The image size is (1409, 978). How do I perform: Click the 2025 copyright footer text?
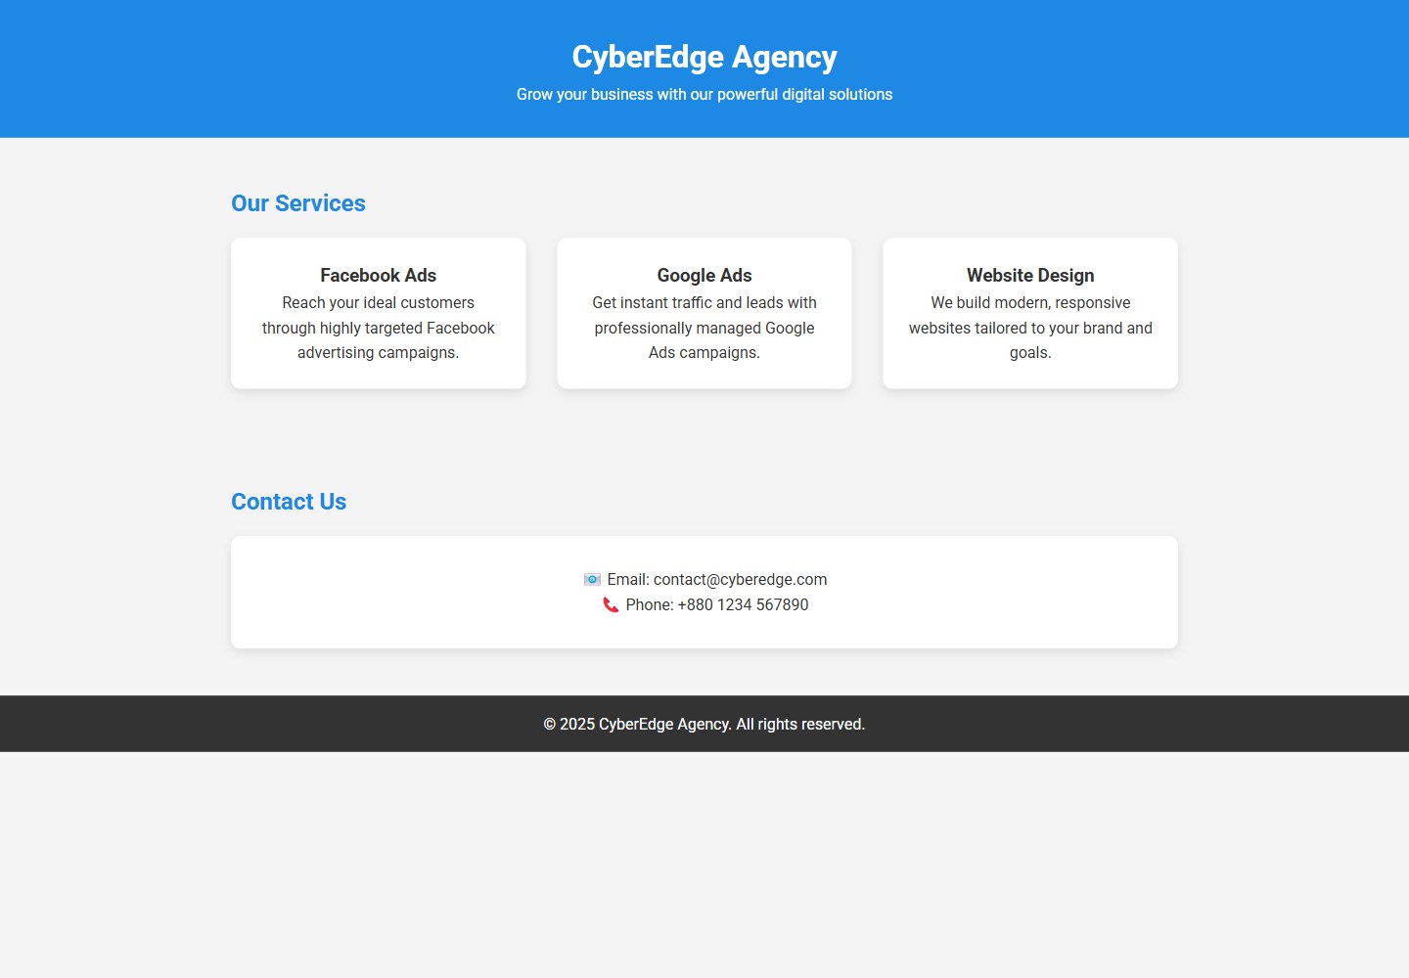click(704, 725)
